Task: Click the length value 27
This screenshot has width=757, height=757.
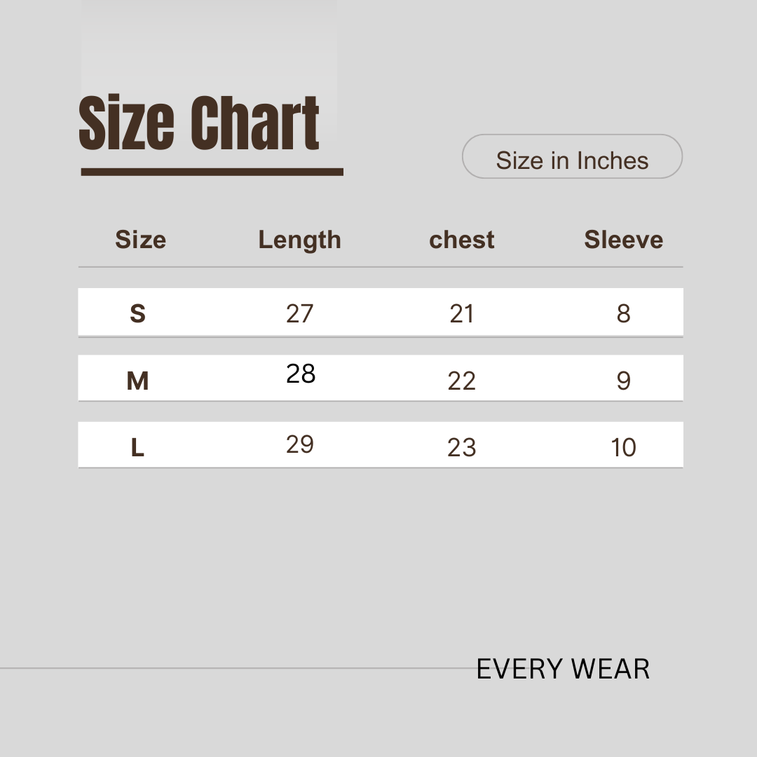Action: coord(299,313)
